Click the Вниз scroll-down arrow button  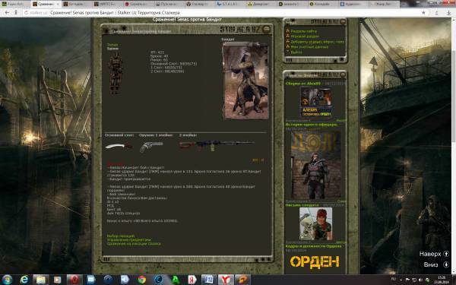[x=446, y=264]
